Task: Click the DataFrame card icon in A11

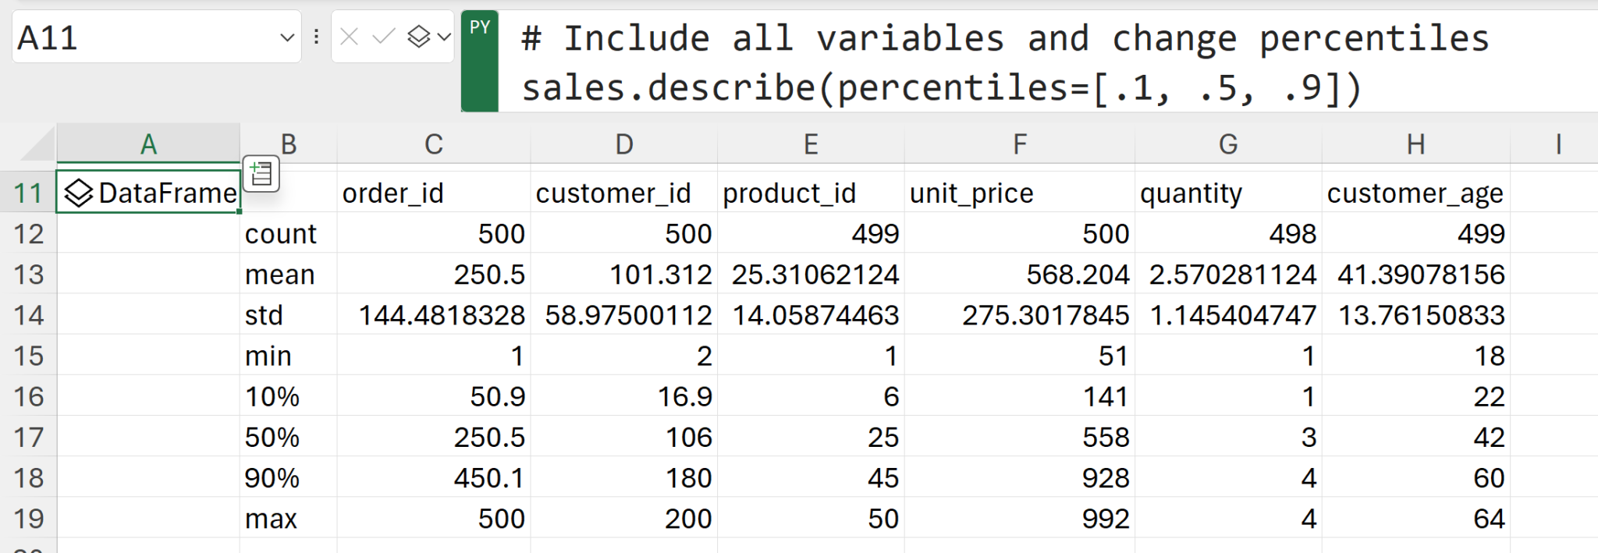Action: 79,193
